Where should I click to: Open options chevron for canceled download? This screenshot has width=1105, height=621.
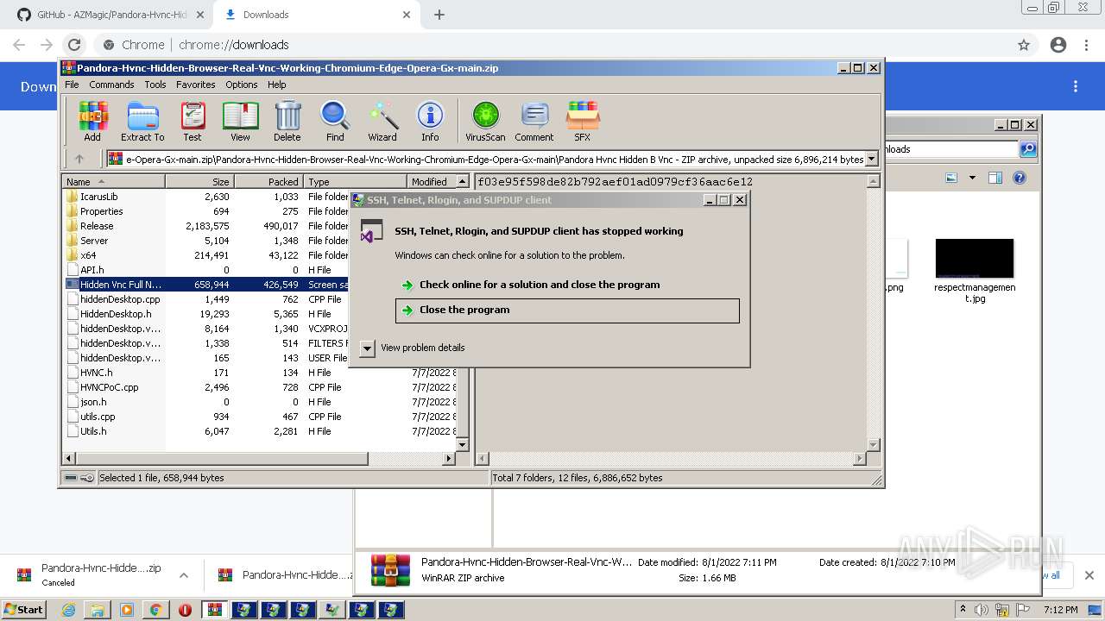tap(184, 575)
